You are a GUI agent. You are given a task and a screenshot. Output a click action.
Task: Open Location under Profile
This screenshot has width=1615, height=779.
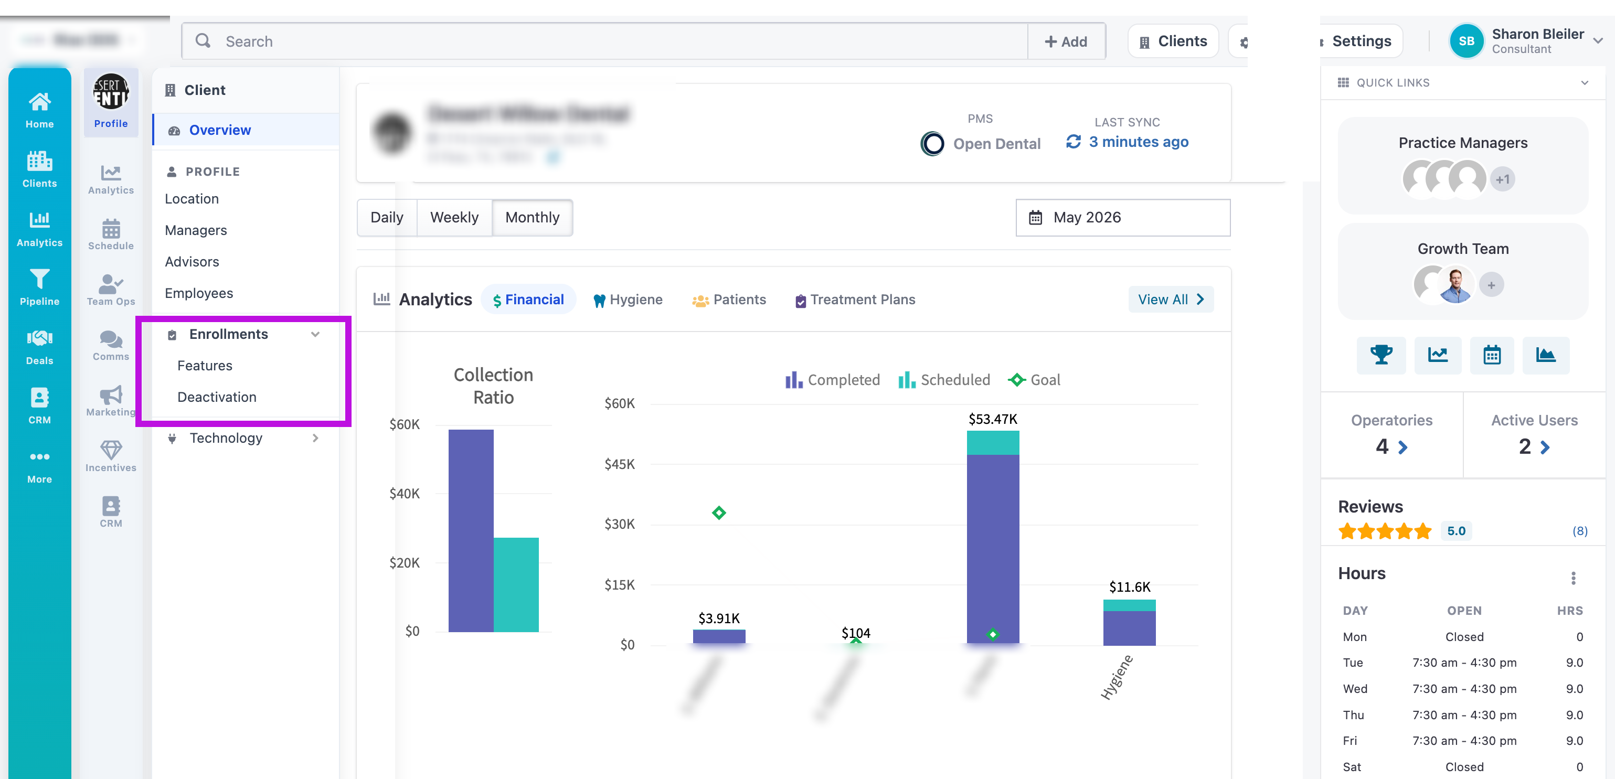pyautogui.click(x=192, y=199)
